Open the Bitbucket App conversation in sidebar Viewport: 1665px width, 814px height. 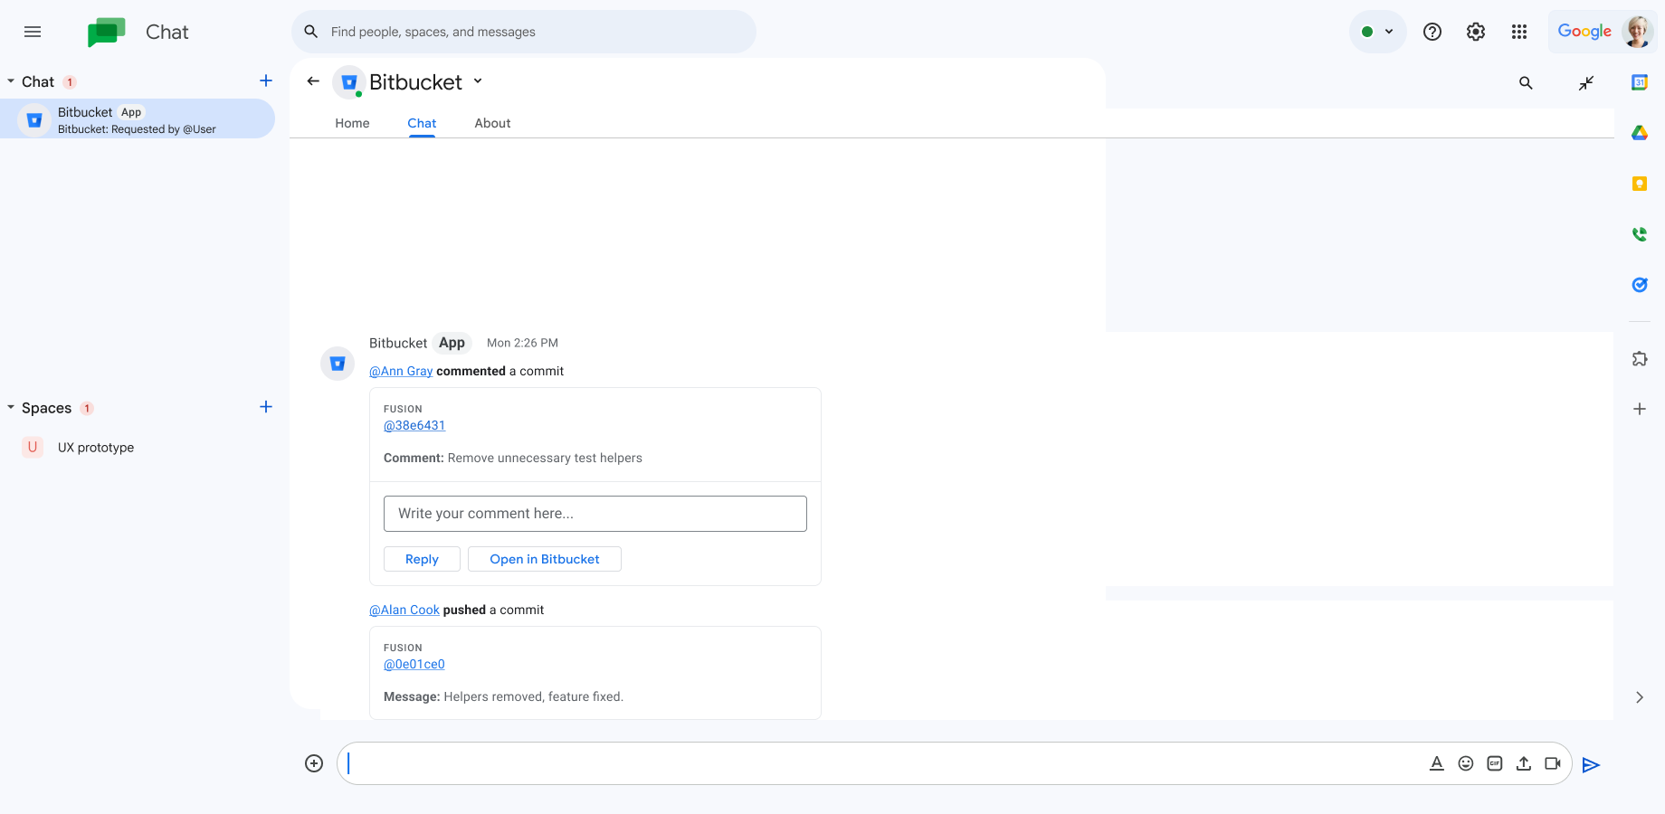coord(138,118)
